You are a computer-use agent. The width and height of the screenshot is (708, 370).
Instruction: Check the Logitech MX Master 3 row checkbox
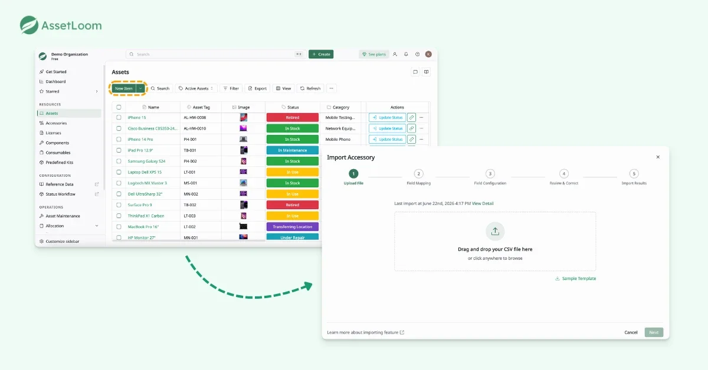point(119,183)
